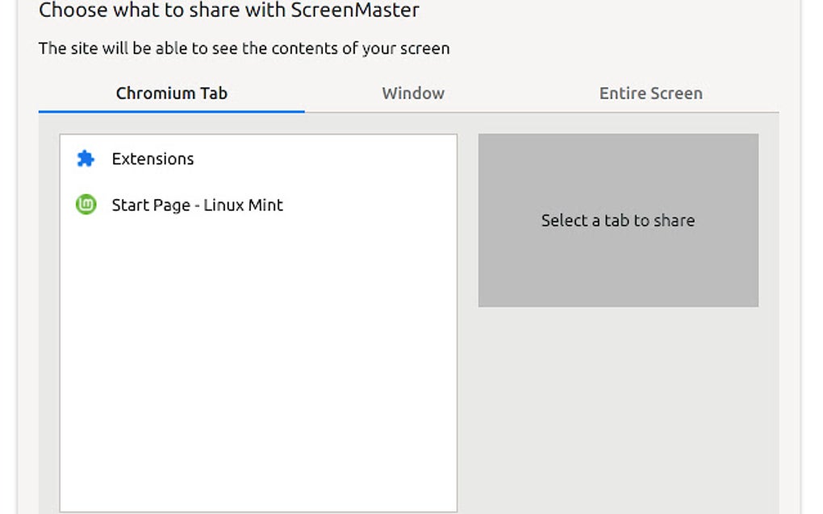Click the puzzle icon beside Extensions entry
The height and width of the screenshot is (514, 823).
coord(84,159)
